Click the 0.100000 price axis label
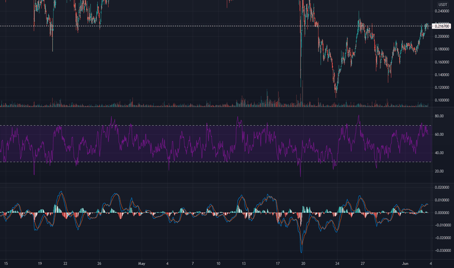This screenshot has width=454, height=268. point(442,100)
